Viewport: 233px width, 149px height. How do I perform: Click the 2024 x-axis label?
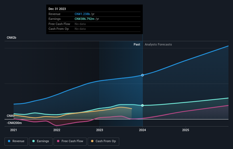(142, 130)
